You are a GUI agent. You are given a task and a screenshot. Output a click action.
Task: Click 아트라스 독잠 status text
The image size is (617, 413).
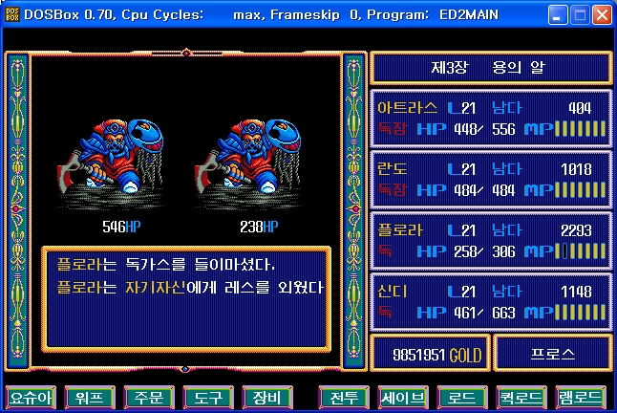[391, 129]
